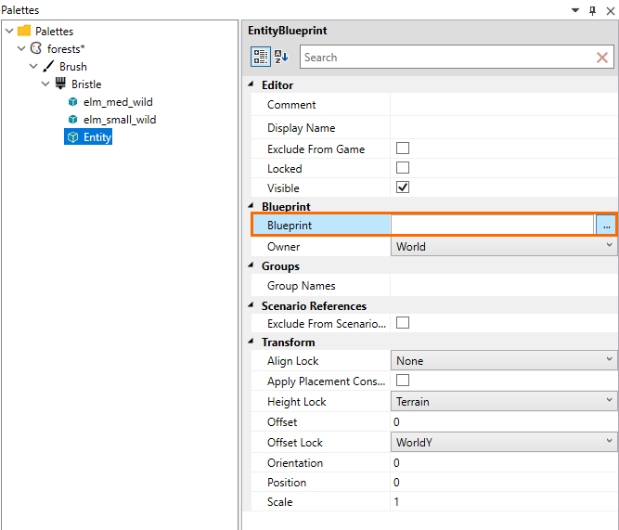
Task: Collapse the forests tree node
Action: pos(21,48)
